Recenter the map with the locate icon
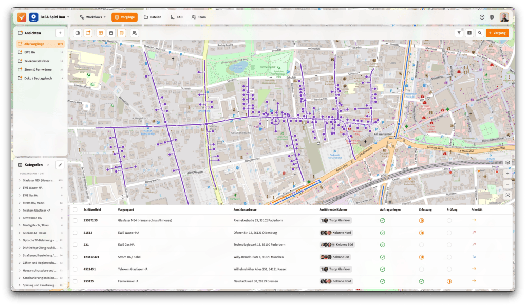The height and width of the screenshot is (306, 526). coord(508,195)
